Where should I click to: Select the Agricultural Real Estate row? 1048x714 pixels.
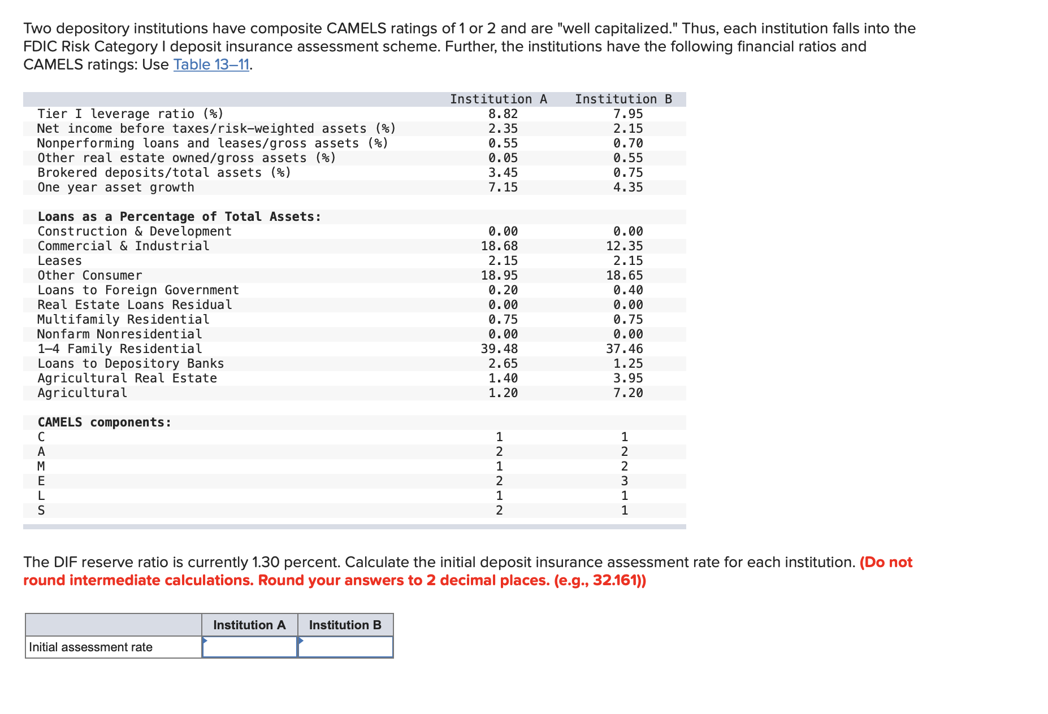[127, 378]
